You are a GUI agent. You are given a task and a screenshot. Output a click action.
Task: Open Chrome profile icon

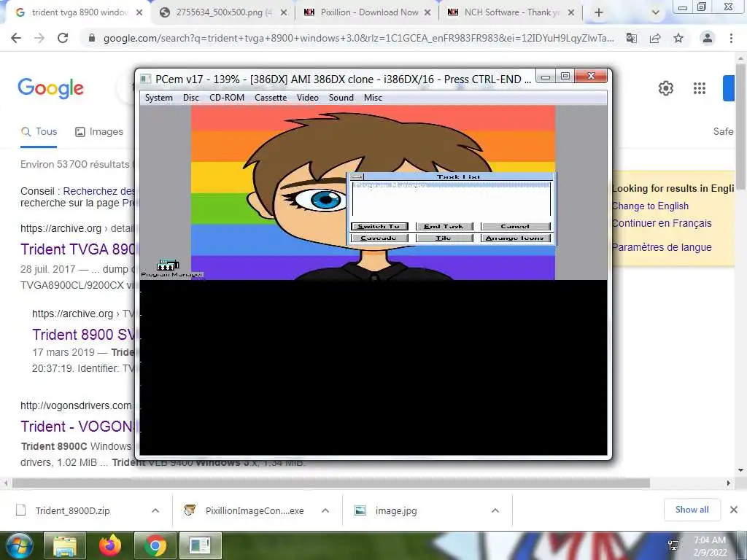click(x=708, y=38)
